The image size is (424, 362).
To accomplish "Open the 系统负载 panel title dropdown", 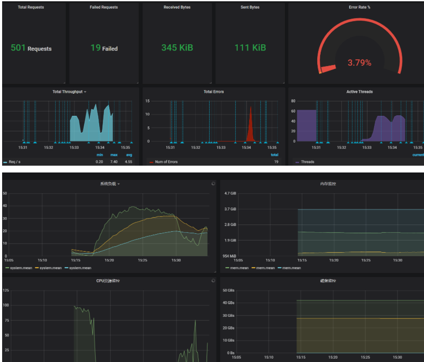I will tap(110, 184).
